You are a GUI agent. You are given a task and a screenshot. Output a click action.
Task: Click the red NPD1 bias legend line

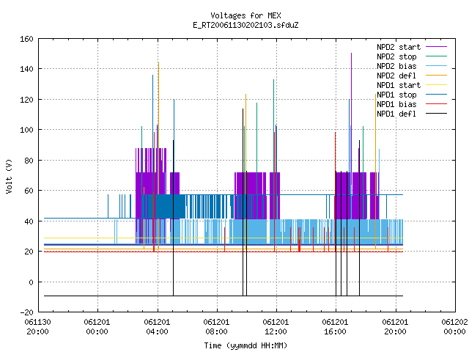[x=436, y=104]
